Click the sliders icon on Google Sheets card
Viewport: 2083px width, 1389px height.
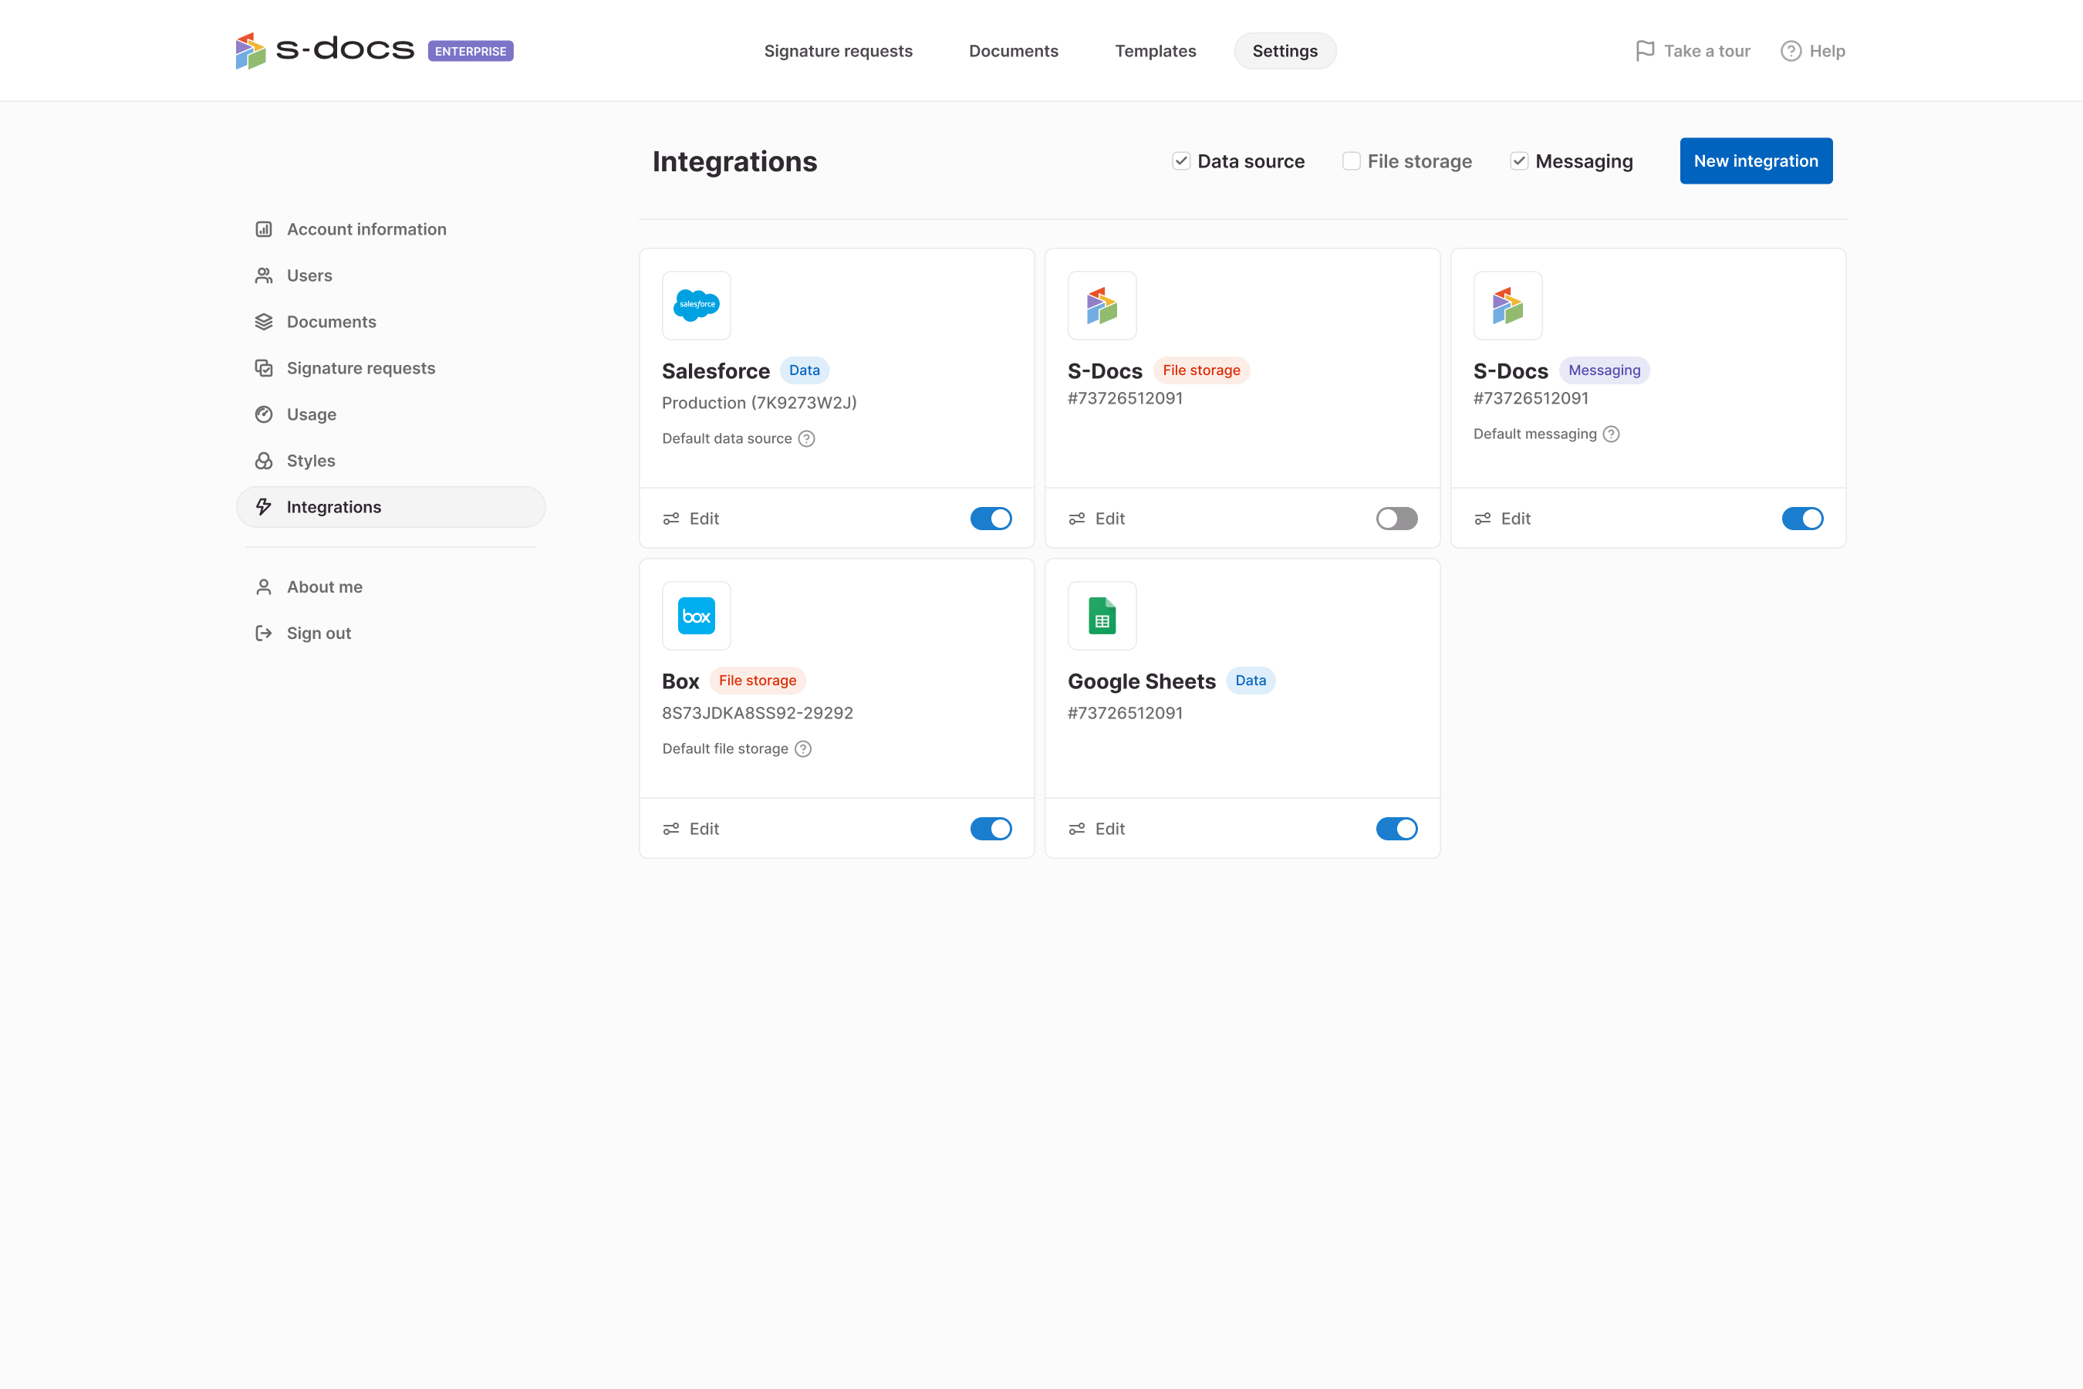click(1076, 828)
